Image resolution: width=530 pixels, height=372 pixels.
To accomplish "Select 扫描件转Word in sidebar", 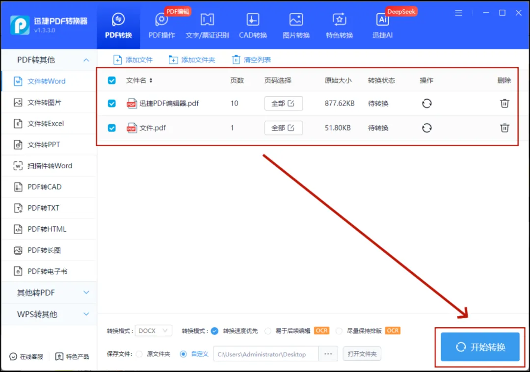I will (49, 166).
